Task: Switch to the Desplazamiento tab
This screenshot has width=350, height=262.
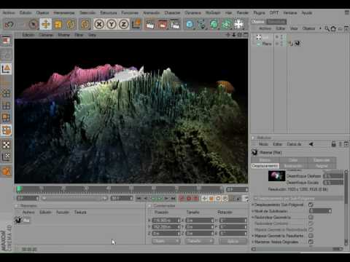Action: click(265, 166)
